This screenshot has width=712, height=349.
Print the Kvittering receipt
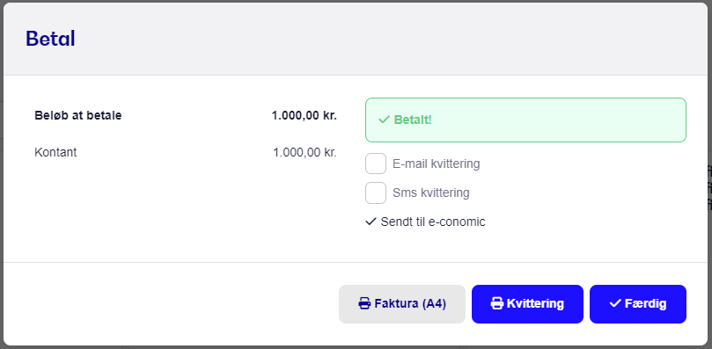point(527,304)
